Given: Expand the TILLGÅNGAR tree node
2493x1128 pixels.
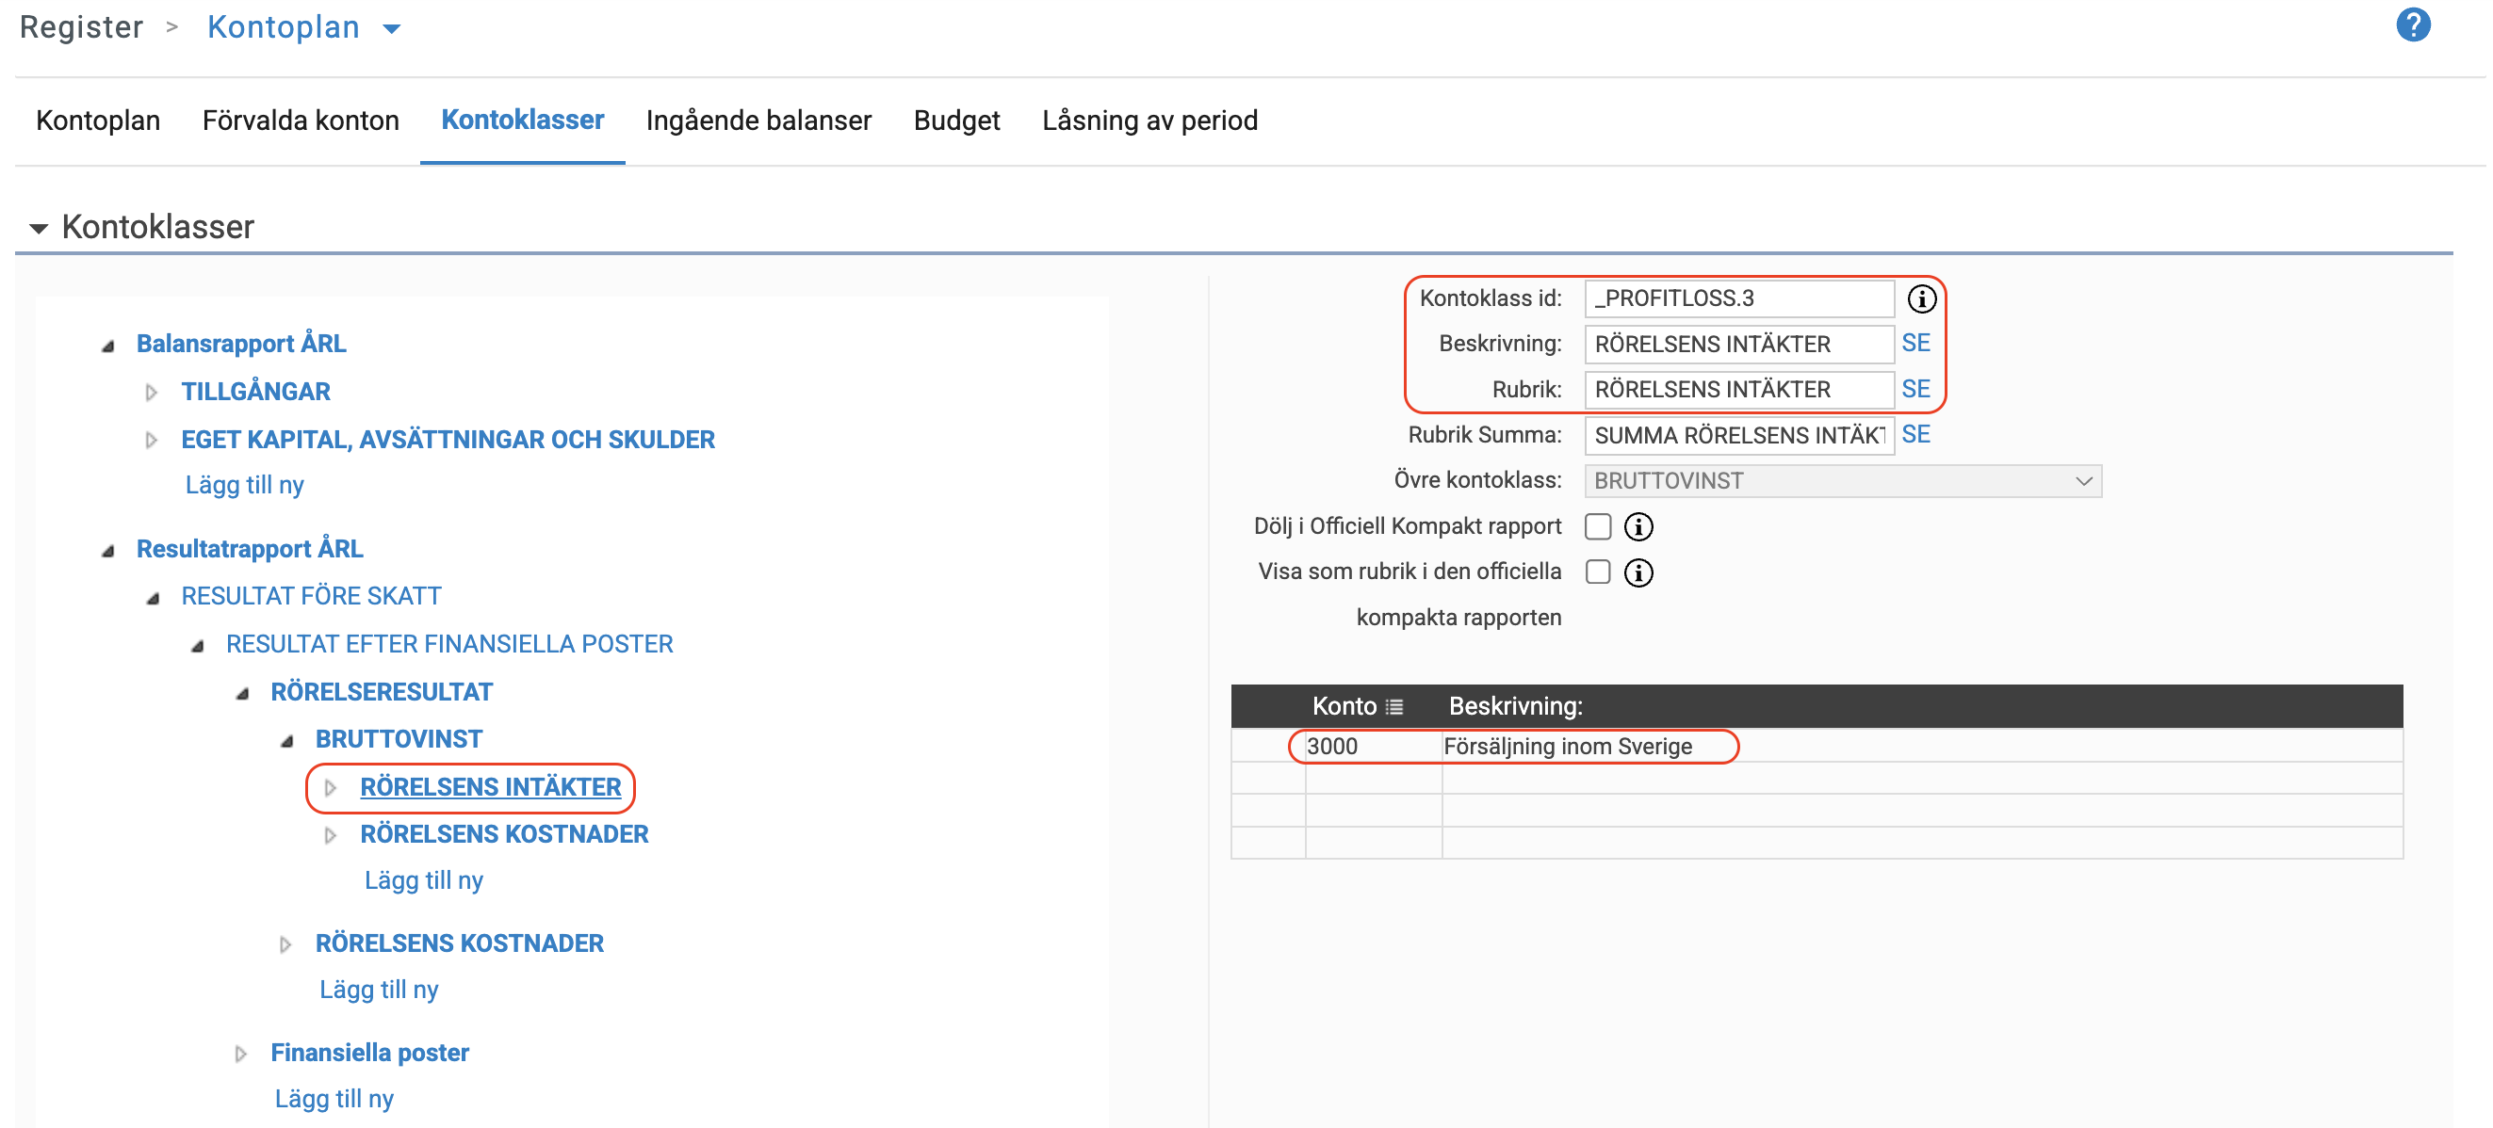Looking at the screenshot, I should (151, 393).
